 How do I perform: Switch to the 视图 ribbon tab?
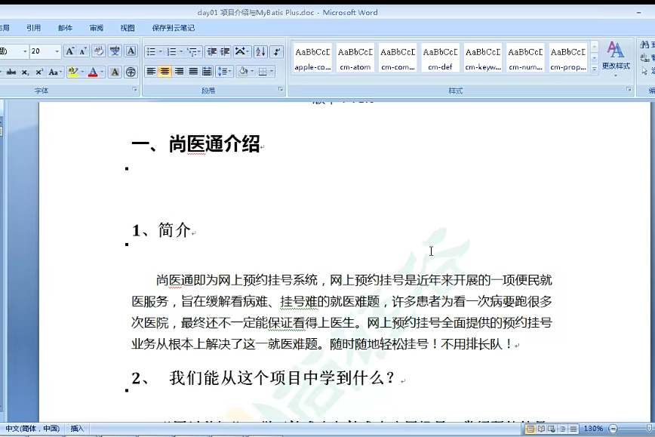pyautogui.click(x=127, y=27)
